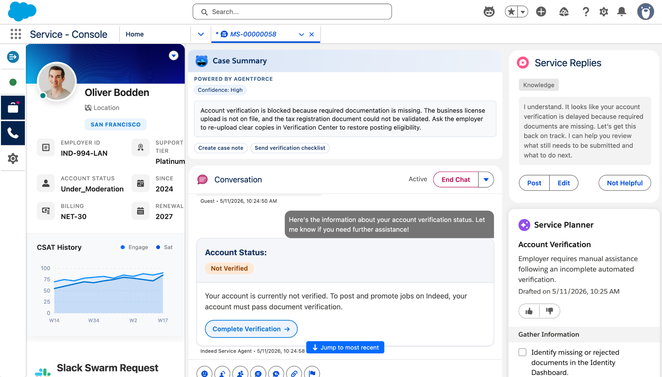Image resolution: width=662 pixels, height=377 pixels.
Task: Click the green presence status dot
Action: (13, 82)
